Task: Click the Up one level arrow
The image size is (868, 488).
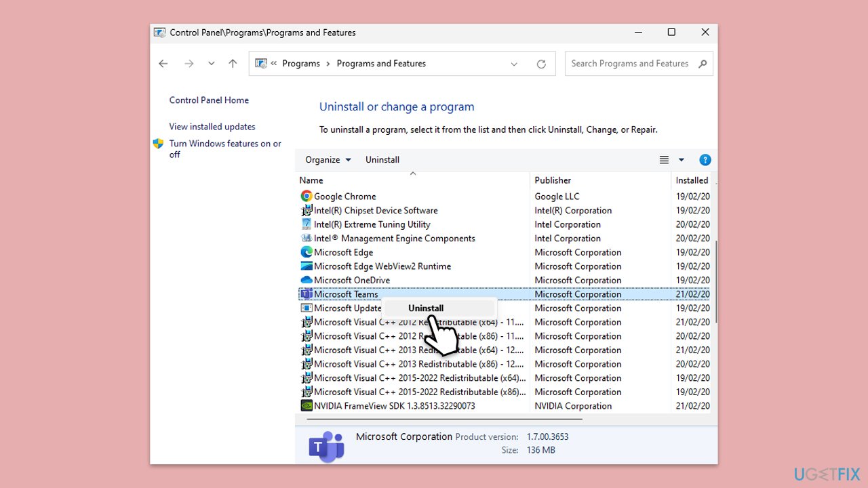Action: [233, 64]
